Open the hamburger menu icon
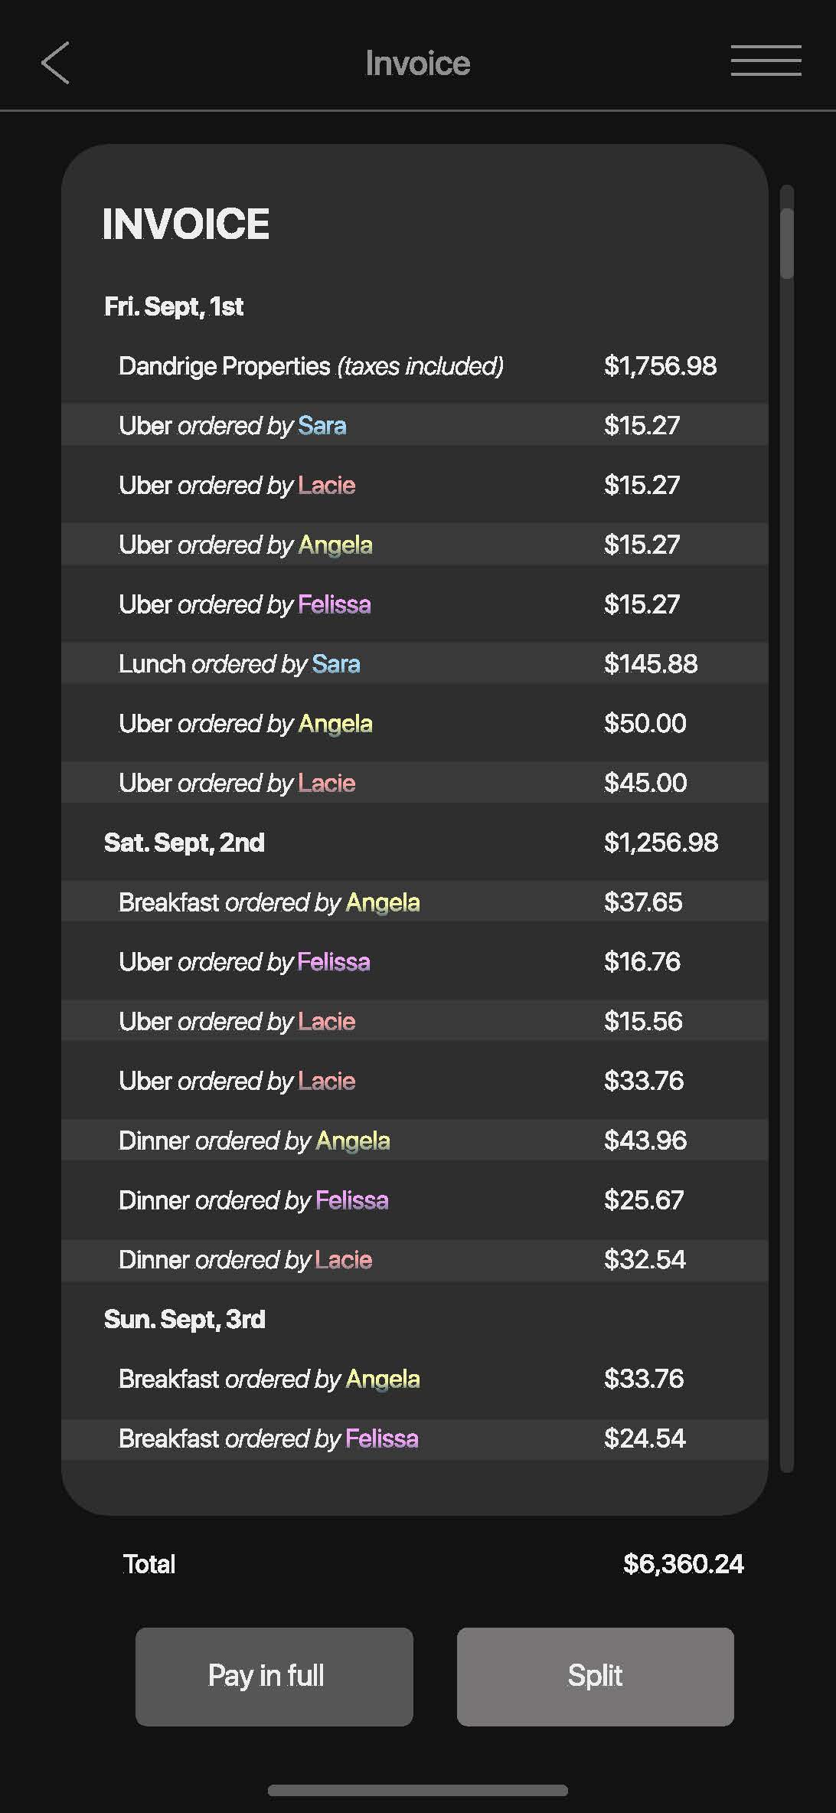This screenshot has height=1813, width=836. pyautogui.click(x=766, y=61)
